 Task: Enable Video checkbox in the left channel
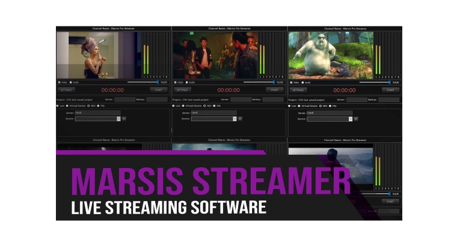pyautogui.click(x=59, y=82)
